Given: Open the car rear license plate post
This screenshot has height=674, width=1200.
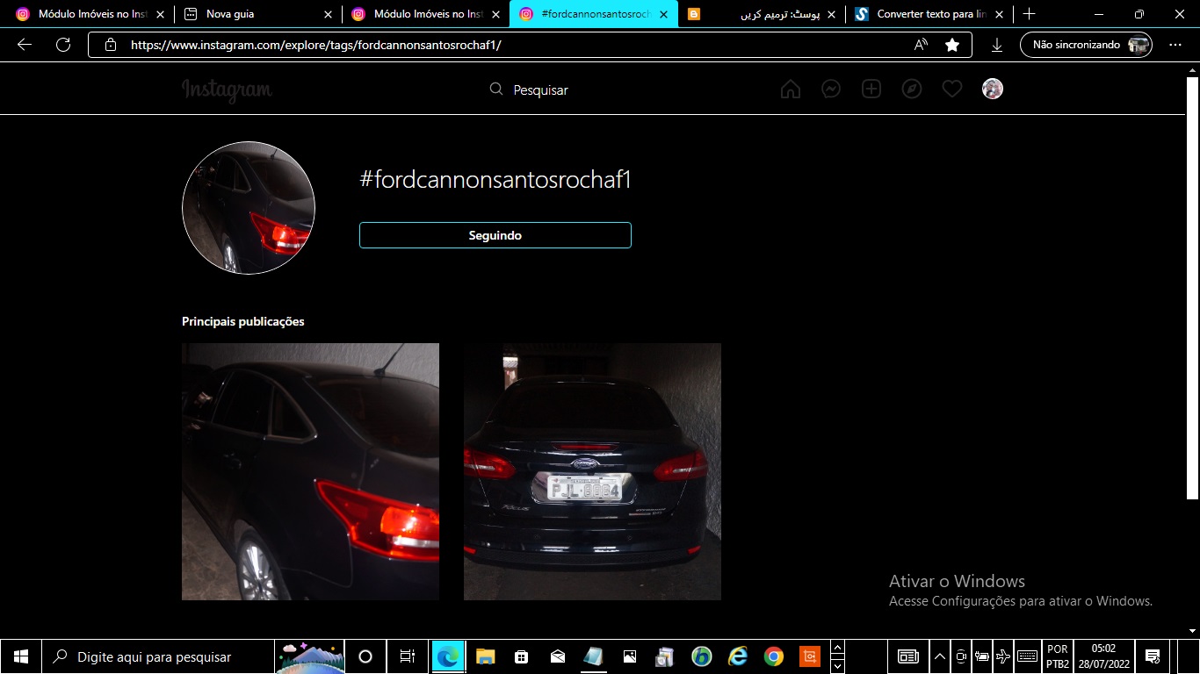Looking at the screenshot, I should point(592,471).
